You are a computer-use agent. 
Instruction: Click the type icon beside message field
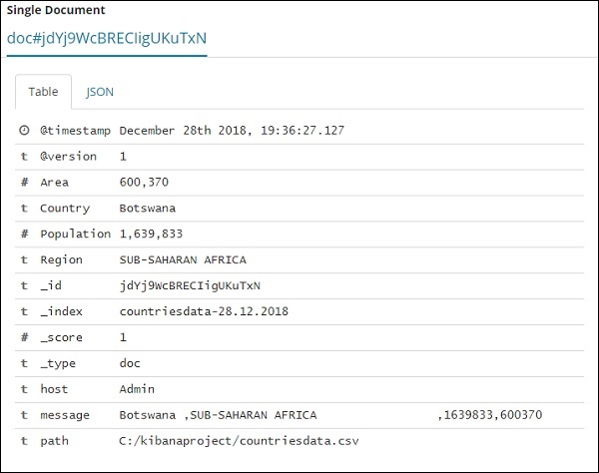[x=24, y=415]
